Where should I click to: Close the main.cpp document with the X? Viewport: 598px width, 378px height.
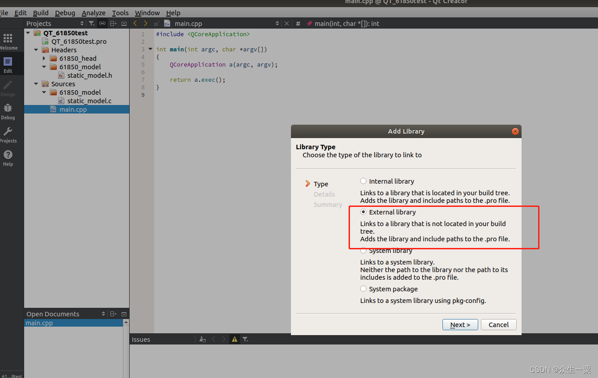click(x=287, y=23)
